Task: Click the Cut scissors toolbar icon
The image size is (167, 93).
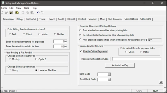Action: (23, 12)
